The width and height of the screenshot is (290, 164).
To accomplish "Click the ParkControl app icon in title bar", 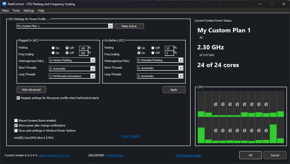I will [x=4, y=4].
